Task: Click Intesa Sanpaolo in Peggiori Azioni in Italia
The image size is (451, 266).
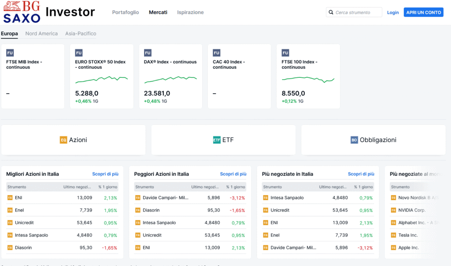Action: coord(159,222)
